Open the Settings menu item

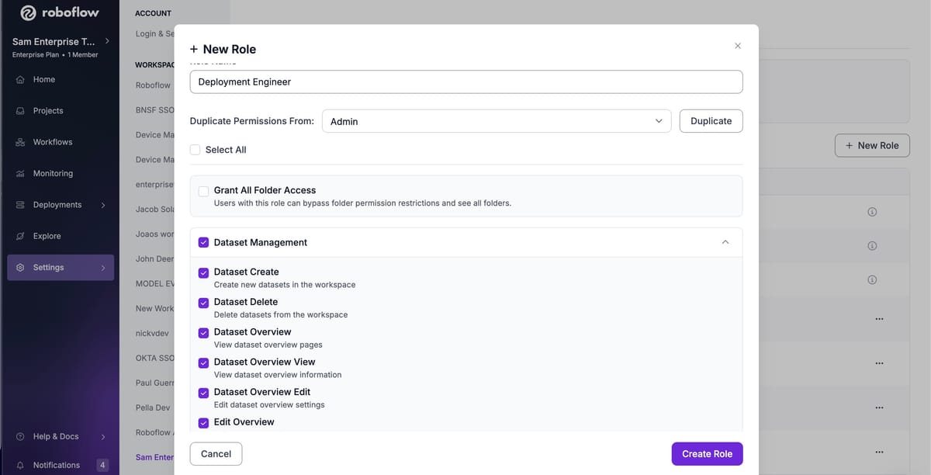pos(48,267)
